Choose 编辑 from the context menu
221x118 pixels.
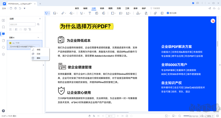click(38, 50)
